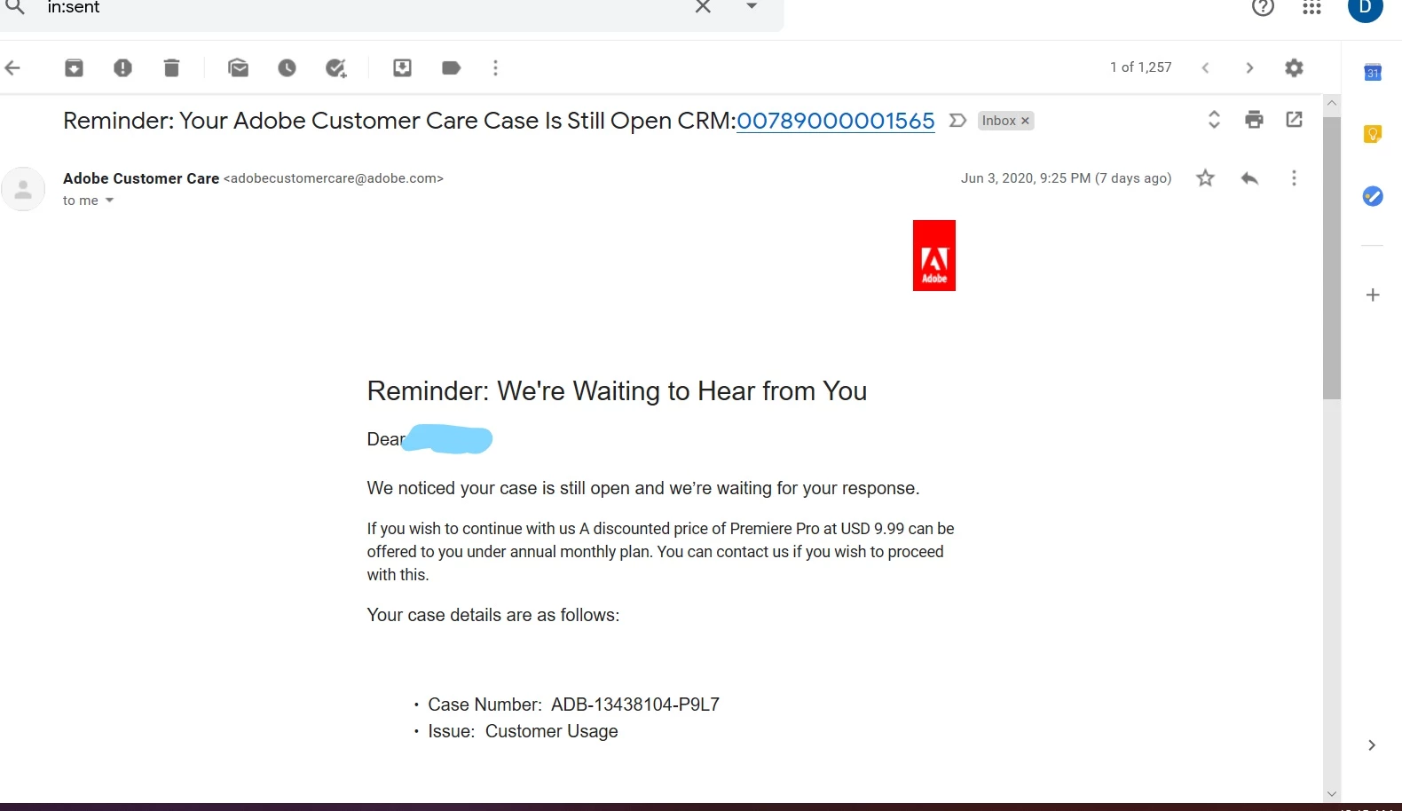Screen dimensions: 1402x811
Task: Open Gmail settings gear
Action: (1294, 67)
